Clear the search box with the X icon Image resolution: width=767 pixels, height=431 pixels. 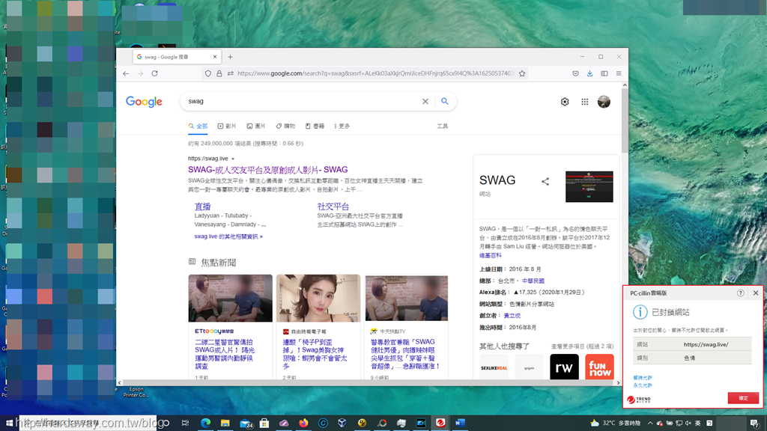click(x=425, y=101)
